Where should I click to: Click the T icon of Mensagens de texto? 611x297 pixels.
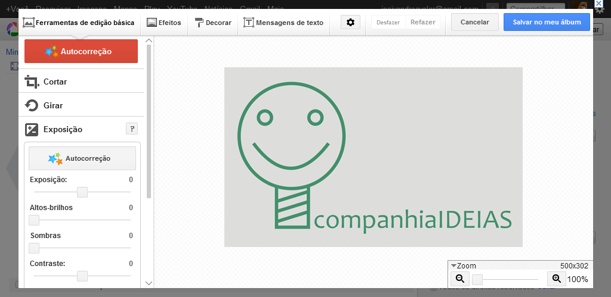[x=249, y=23]
